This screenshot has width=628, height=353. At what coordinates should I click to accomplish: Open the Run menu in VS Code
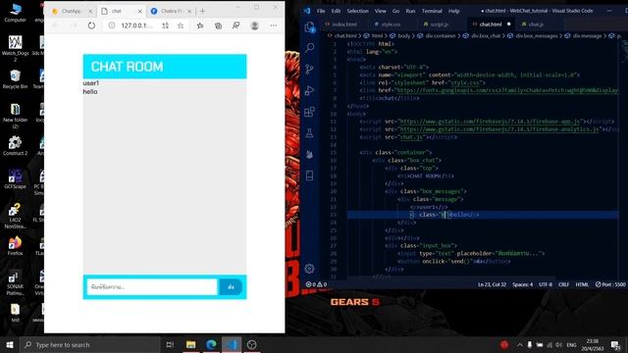pyautogui.click(x=410, y=11)
